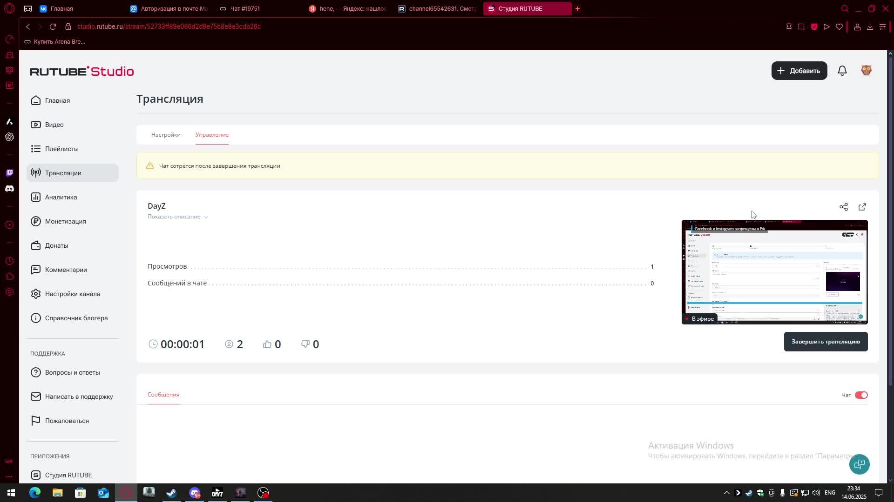Open Справочник блогера in the sidebar

[73, 318]
